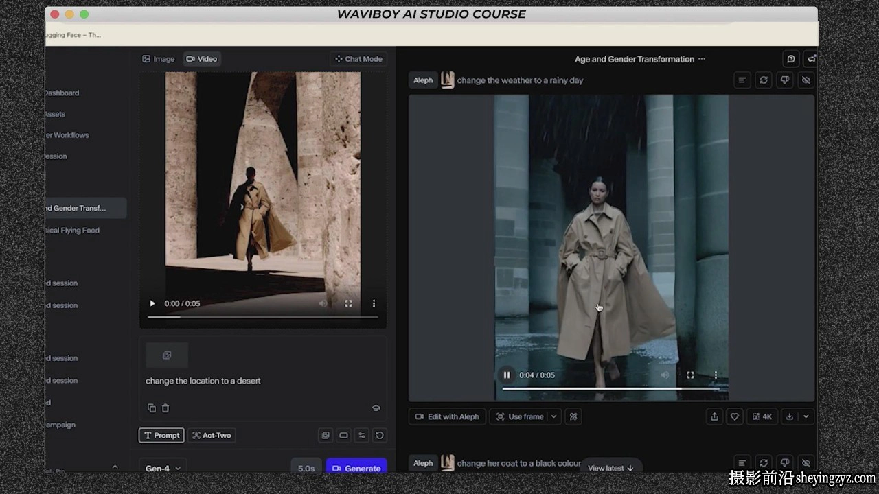879x494 pixels.
Task: Share the rainy day video
Action: pyautogui.click(x=714, y=416)
